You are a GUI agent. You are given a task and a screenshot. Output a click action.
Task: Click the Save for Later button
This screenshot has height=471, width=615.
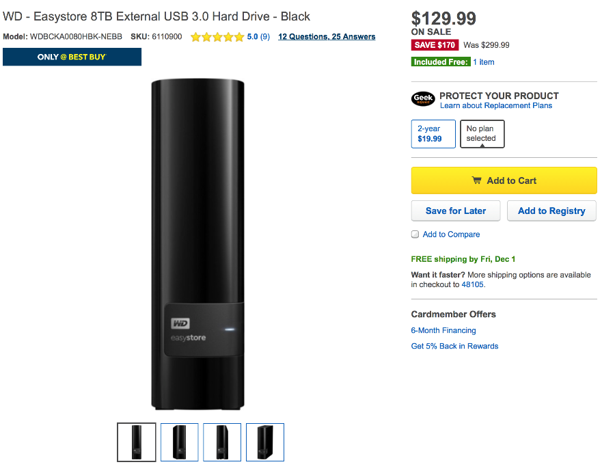456,211
